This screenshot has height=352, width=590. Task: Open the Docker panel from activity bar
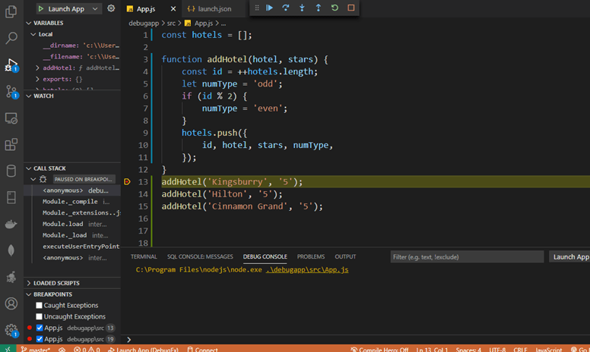coord(11,224)
